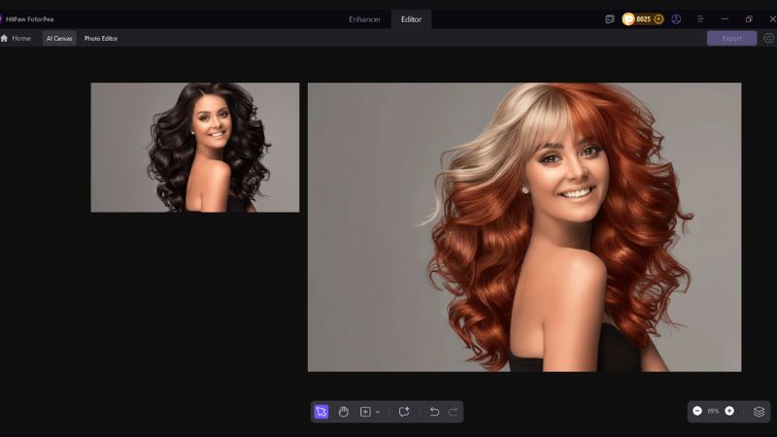The image size is (777, 437).
Task: Open the Photo Editor tab
Action: (101, 39)
